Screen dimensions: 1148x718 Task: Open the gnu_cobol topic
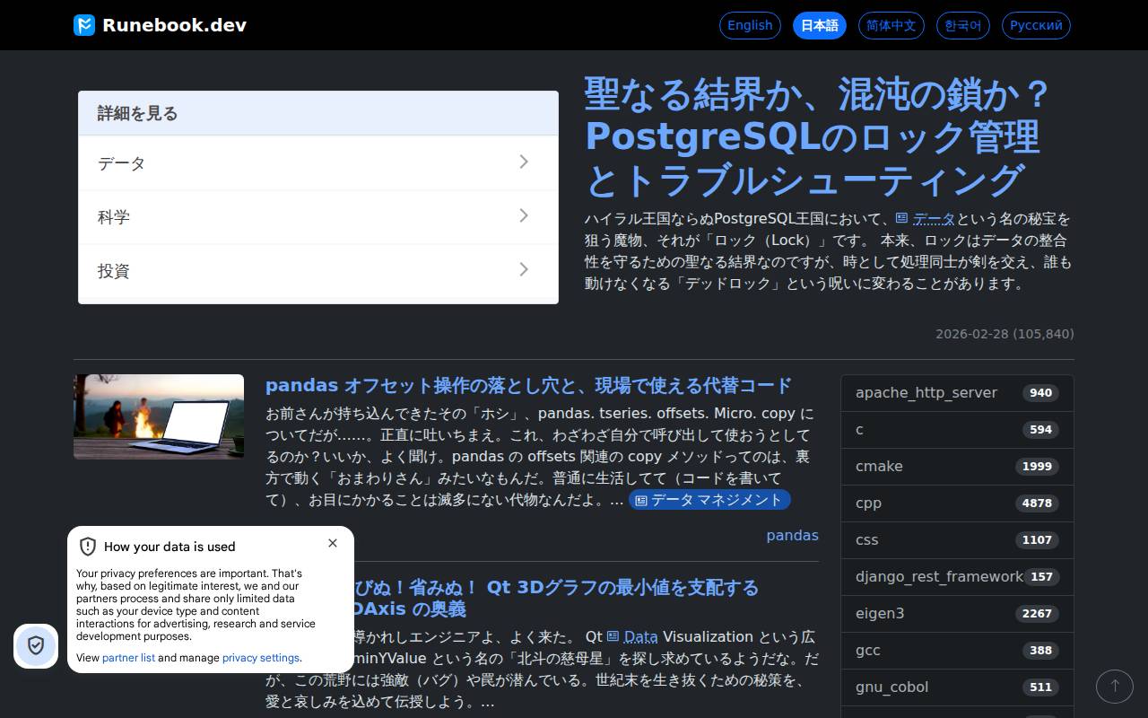point(957,687)
